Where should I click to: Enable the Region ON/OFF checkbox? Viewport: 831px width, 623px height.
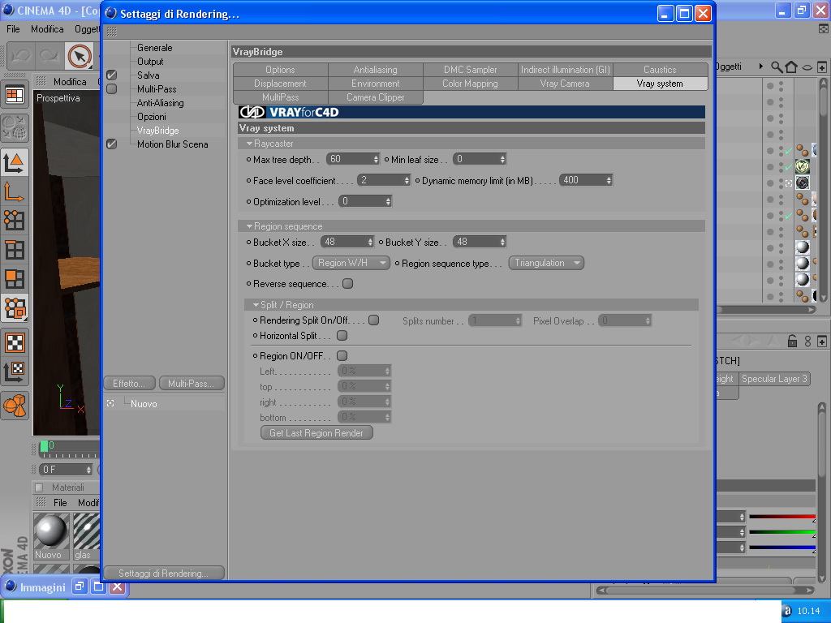(x=342, y=356)
